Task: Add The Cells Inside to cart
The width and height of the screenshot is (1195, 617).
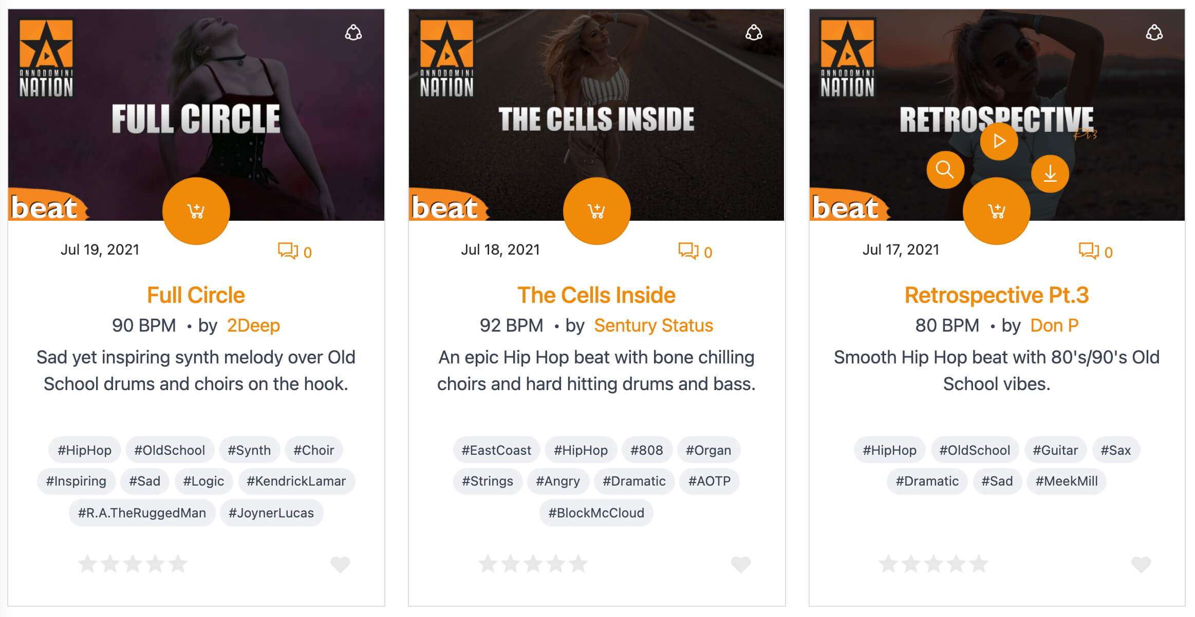Action: point(596,210)
